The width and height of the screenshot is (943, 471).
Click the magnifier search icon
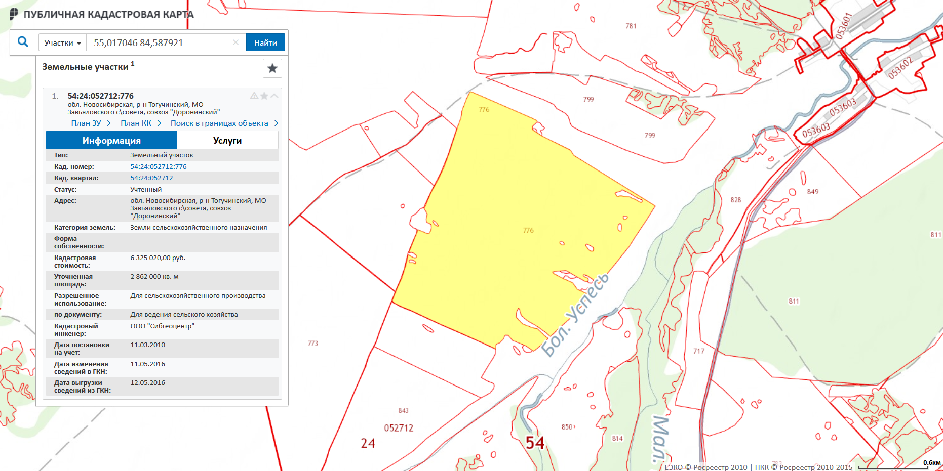point(23,42)
